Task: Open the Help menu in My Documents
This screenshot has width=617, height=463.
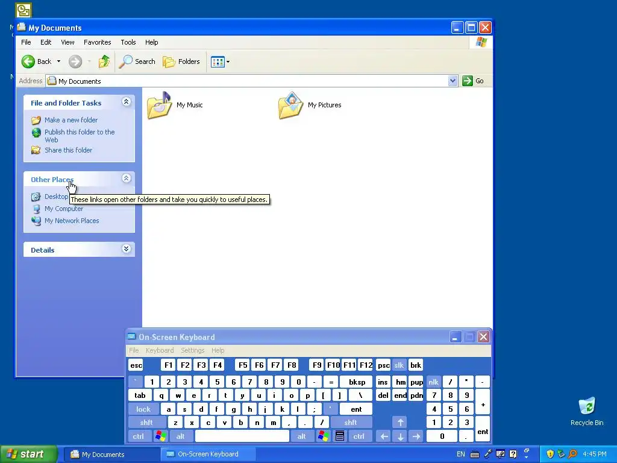Action: click(x=151, y=42)
